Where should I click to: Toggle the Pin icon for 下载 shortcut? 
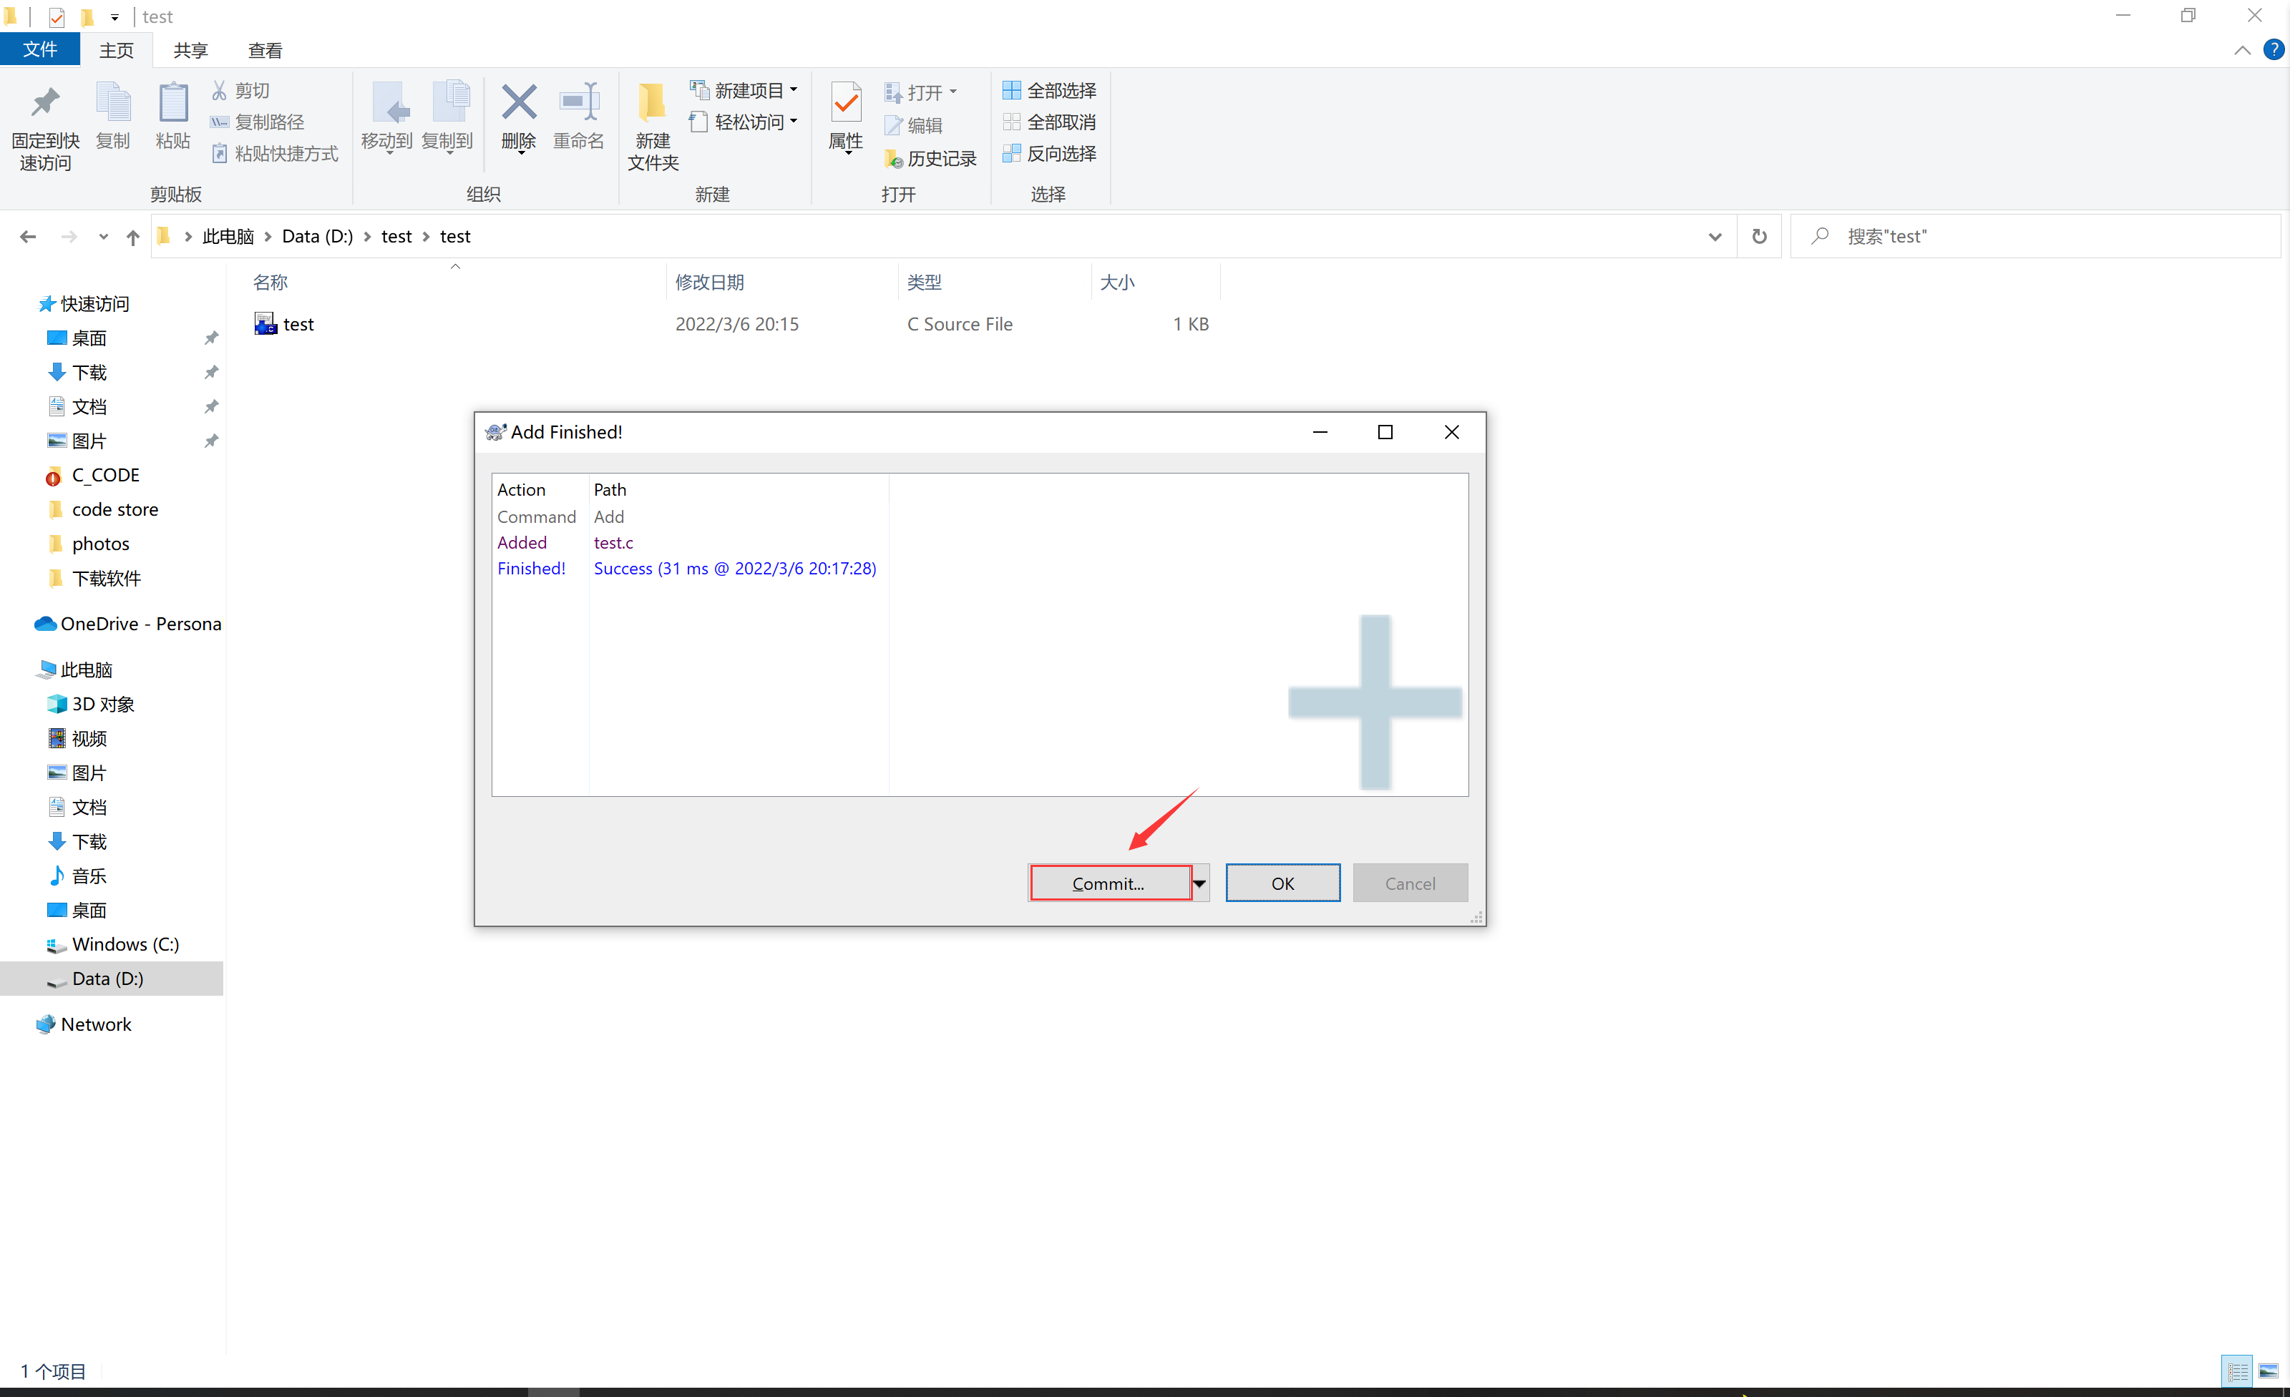pyautogui.click(x=210, y=371)
